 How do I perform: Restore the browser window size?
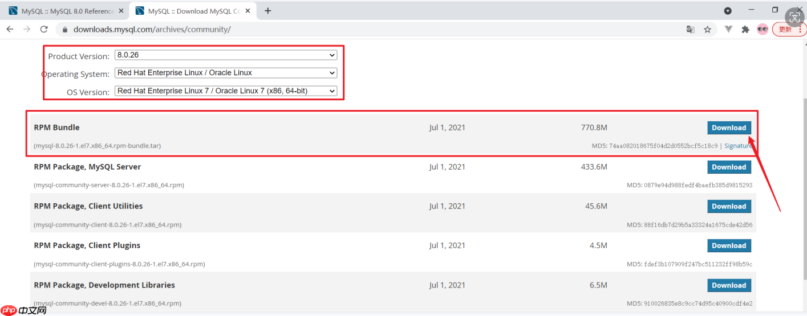coord(775,10)
